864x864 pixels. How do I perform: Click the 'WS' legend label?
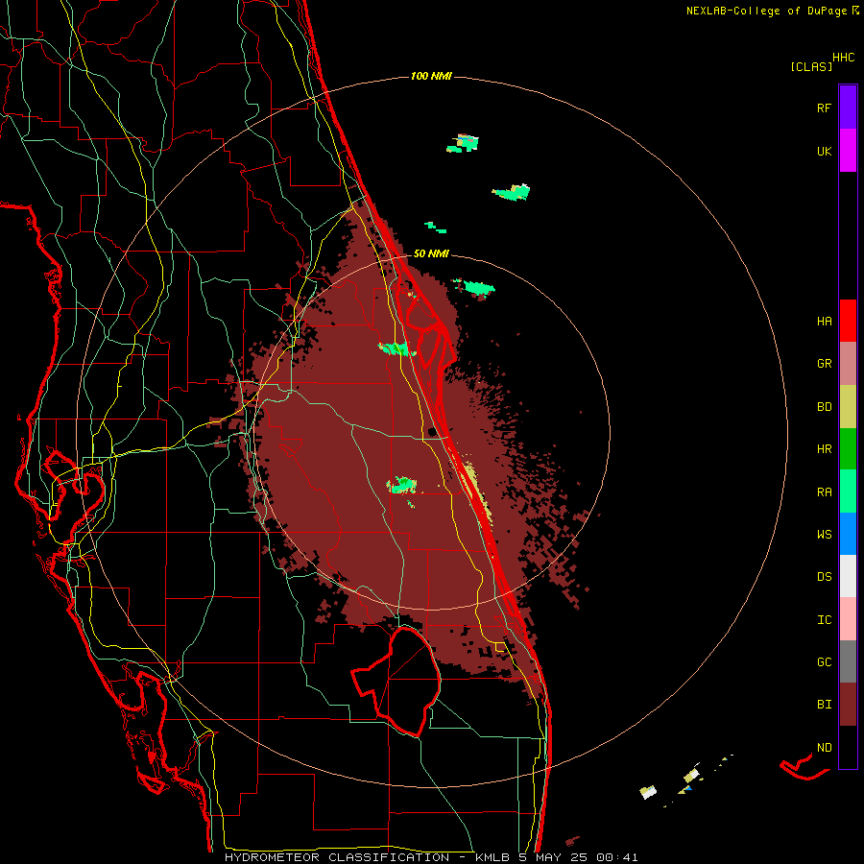pyautogui.click(x=824, y=534)
